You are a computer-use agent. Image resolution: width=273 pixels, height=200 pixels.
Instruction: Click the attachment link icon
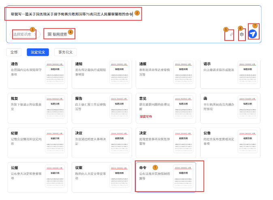(232, 35)
